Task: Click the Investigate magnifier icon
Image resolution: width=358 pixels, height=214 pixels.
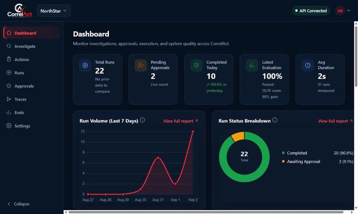Action: [9, 46]
